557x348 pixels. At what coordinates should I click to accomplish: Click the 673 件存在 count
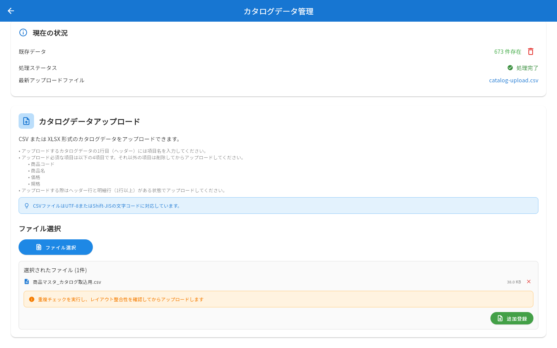click(x=508, y=51)
